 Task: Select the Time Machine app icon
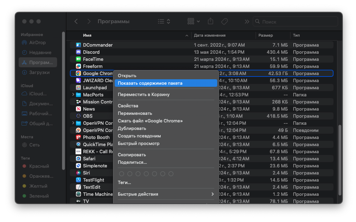(x=78, y=194)
